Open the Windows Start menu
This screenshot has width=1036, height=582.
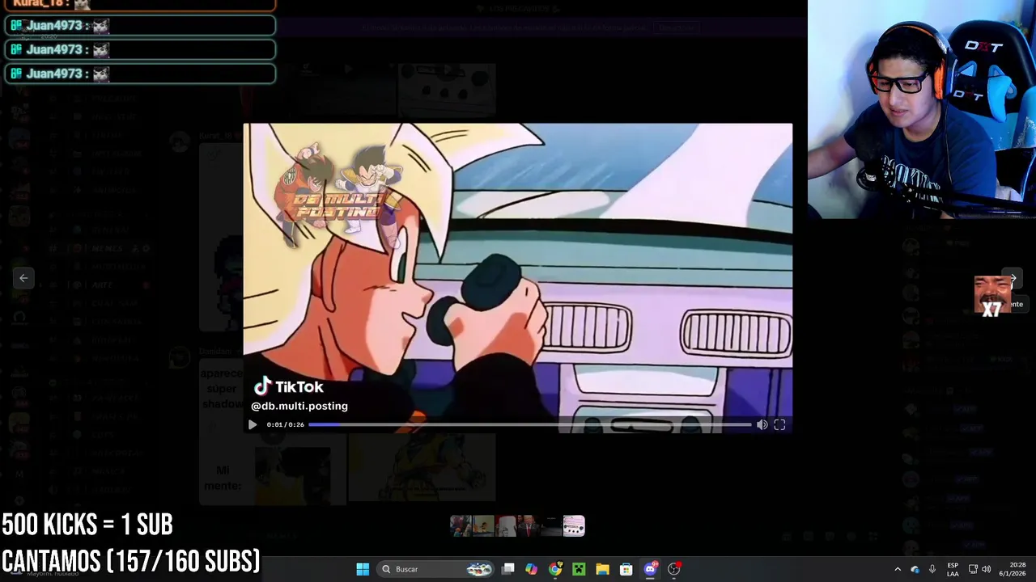(363, 569)
